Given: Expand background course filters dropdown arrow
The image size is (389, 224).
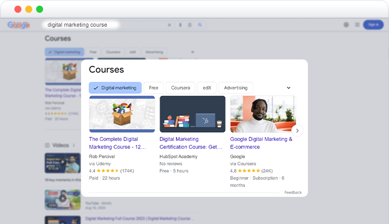Looking at the screenshot, I should point(192,52).
